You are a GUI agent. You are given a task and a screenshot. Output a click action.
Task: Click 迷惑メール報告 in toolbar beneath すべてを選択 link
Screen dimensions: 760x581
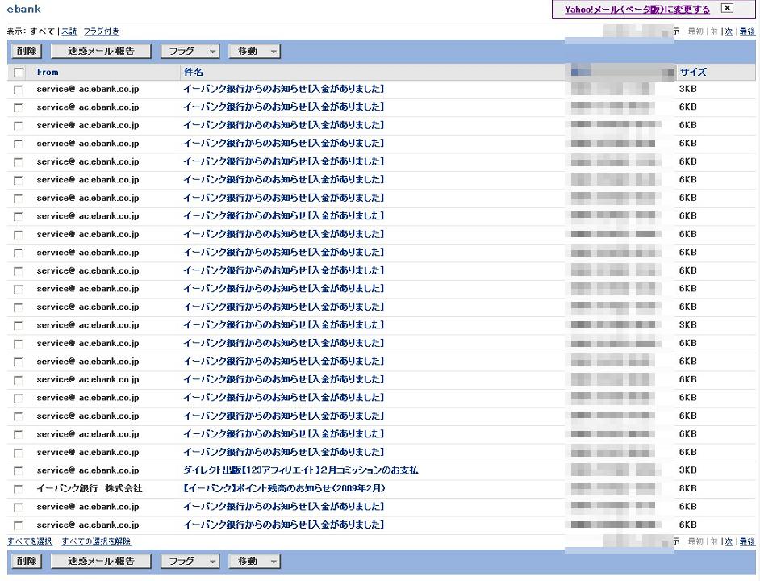coord(101,561)
